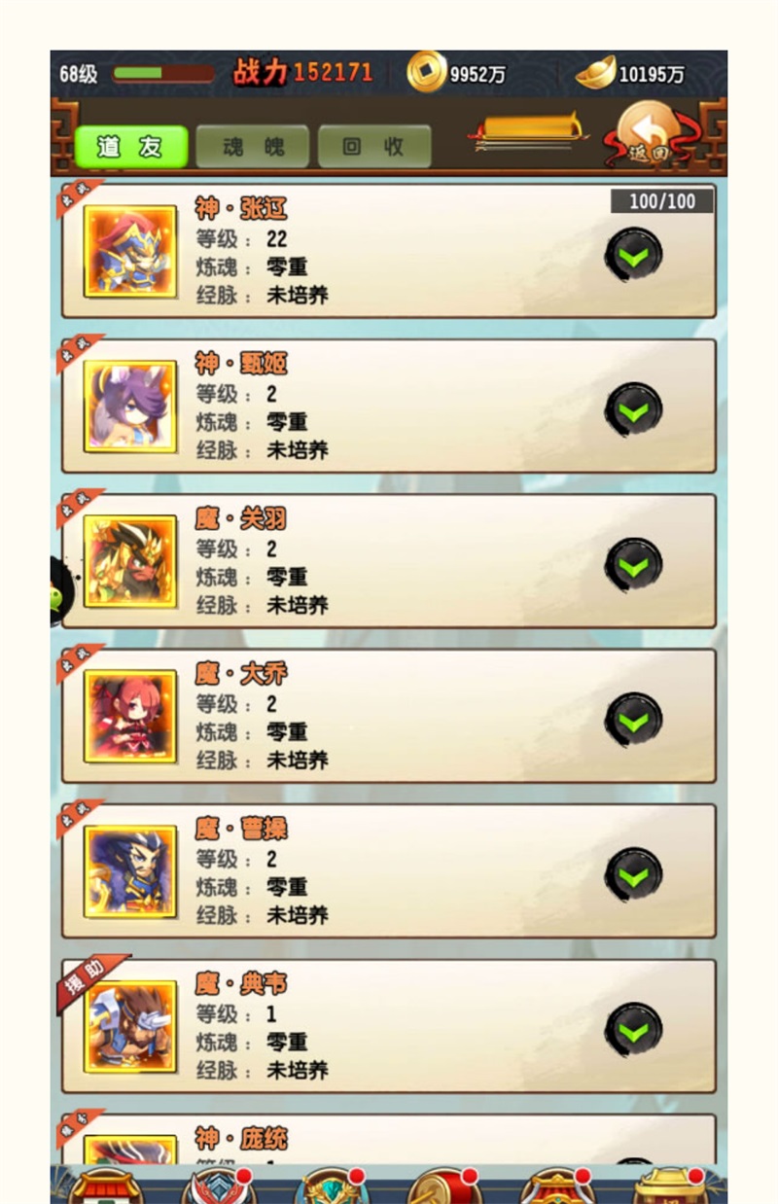
Task: Open the 神·甄姬 hero portrait
Action: [x=130, y=406]
